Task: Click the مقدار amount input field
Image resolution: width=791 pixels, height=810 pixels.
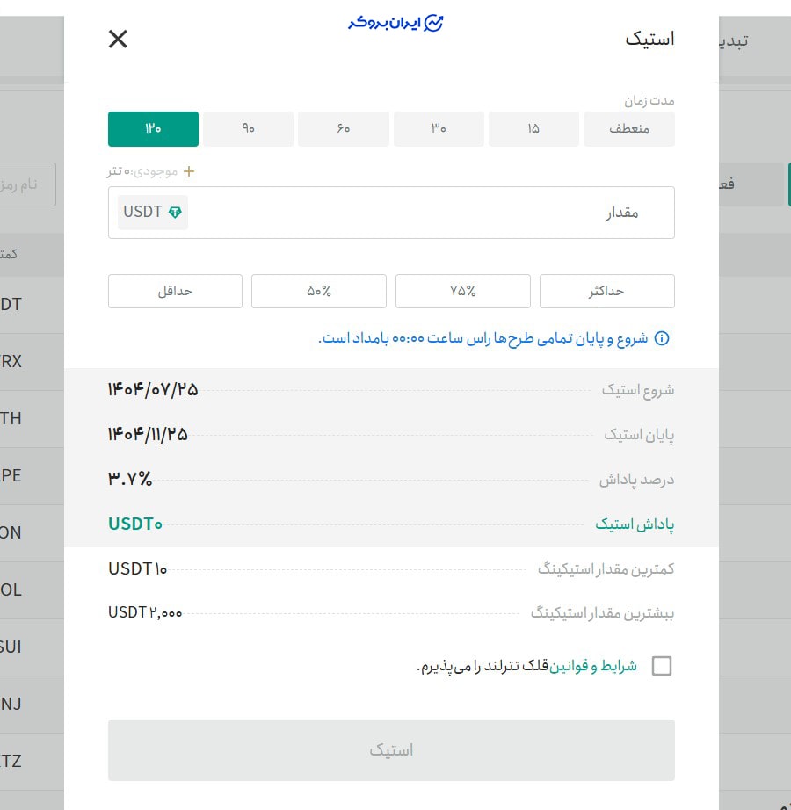Action: point(439,212)
